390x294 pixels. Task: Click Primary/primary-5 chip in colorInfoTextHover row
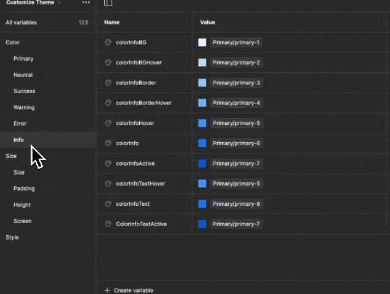237,184
